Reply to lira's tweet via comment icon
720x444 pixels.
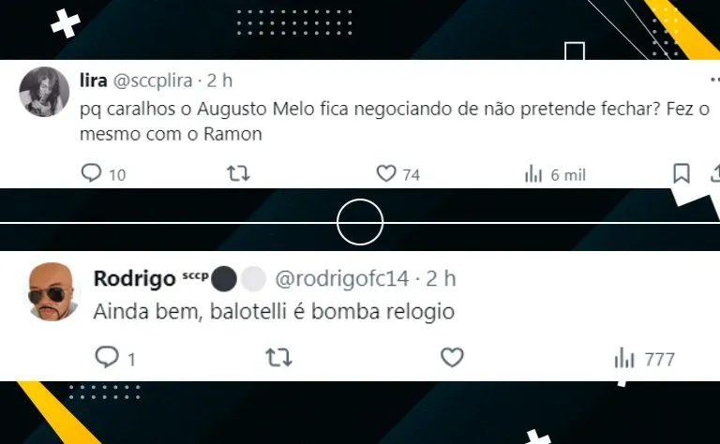click(x=91, y=173)
